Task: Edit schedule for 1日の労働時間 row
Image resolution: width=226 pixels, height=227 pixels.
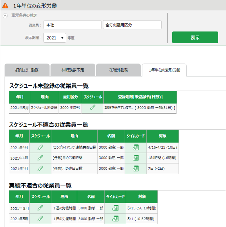Action: [x=40, y=218]
